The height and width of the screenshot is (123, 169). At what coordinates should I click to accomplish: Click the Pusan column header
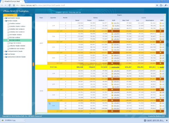(89, 20)
